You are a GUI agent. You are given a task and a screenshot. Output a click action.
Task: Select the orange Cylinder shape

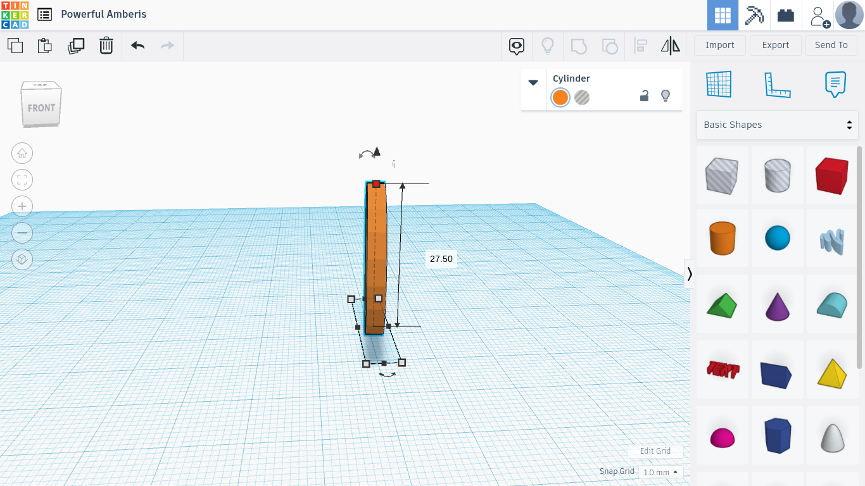pyautogui.click(x=723, y=239)
